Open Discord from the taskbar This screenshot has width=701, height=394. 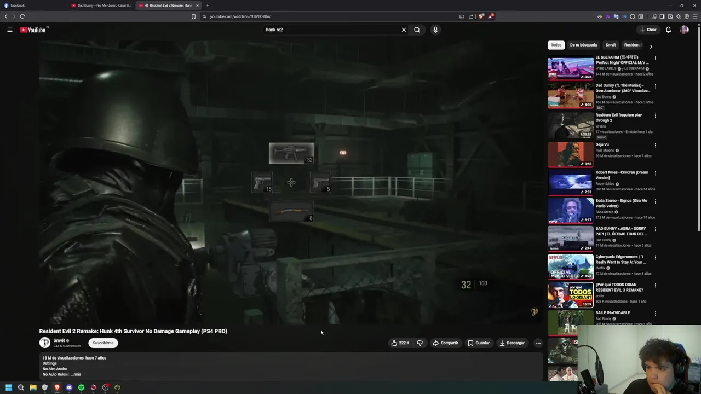click(x=69, y=387)
